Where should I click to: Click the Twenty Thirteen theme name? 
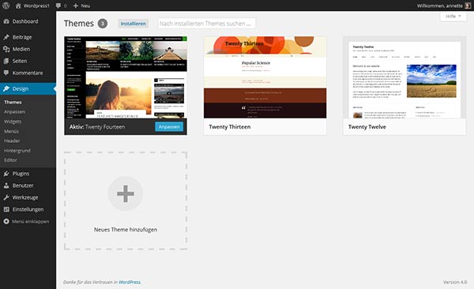pos(229,126)
